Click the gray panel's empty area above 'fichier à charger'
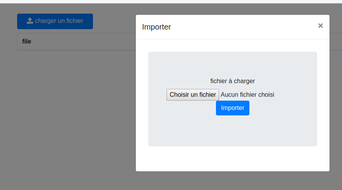 232,64
